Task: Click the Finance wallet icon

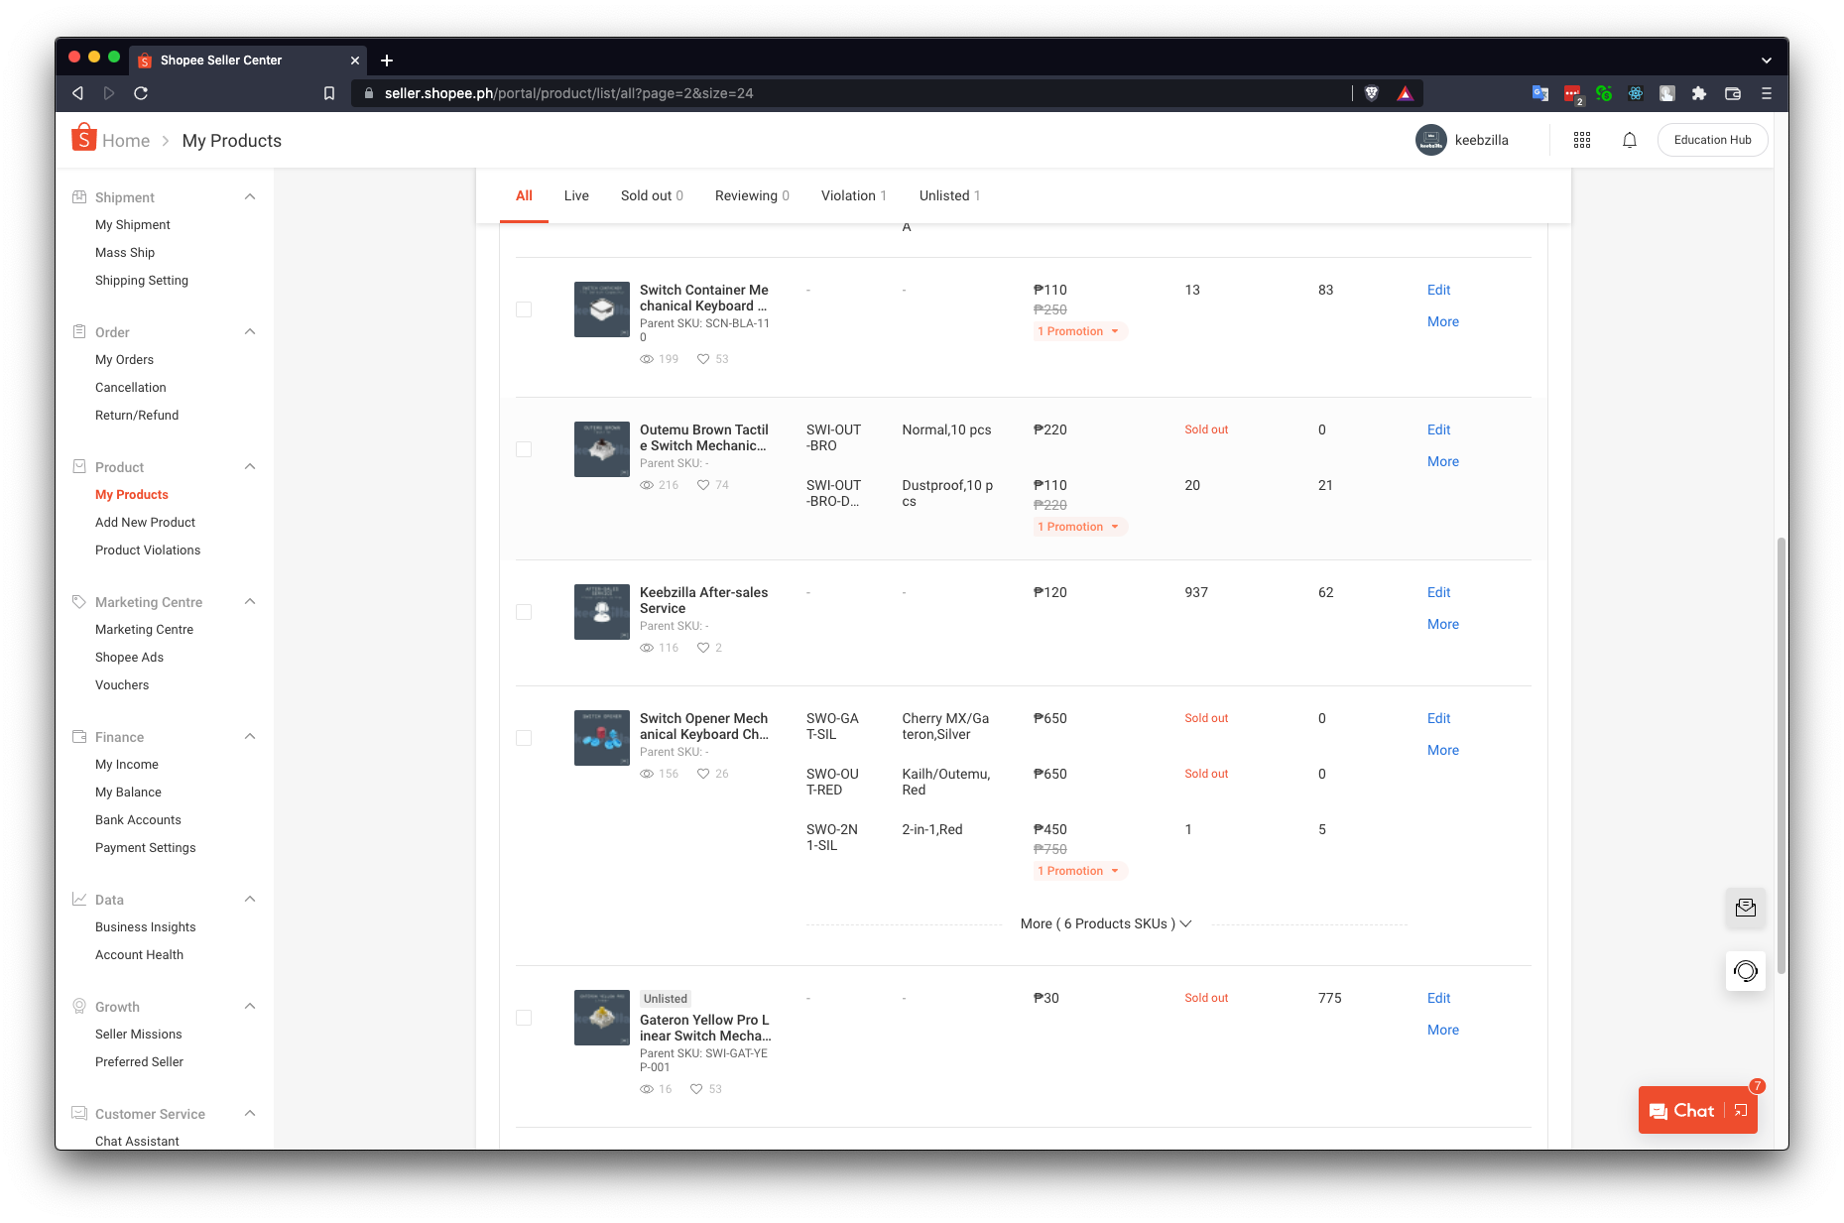Action: click(x=79, y=737)
